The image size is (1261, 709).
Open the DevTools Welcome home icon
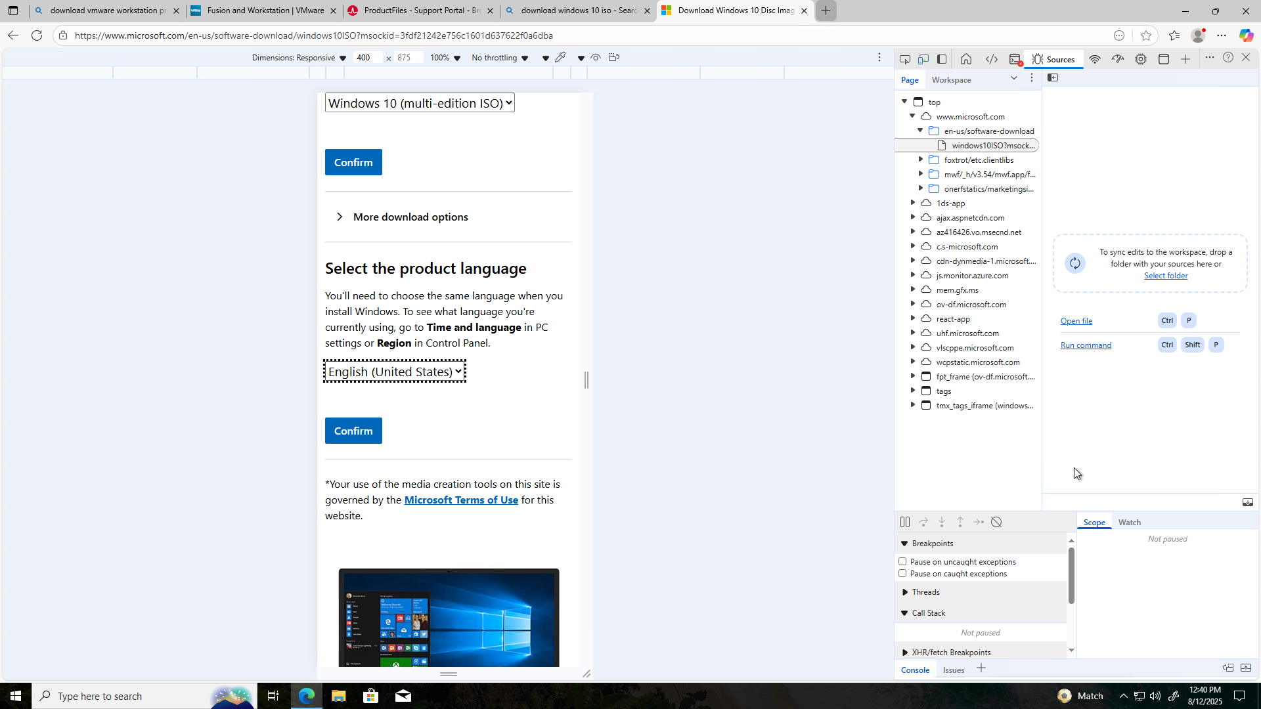(966, 59)
